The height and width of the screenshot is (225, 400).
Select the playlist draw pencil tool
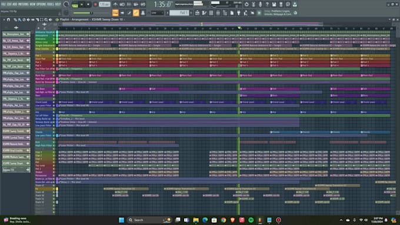[x=15, y=19]
